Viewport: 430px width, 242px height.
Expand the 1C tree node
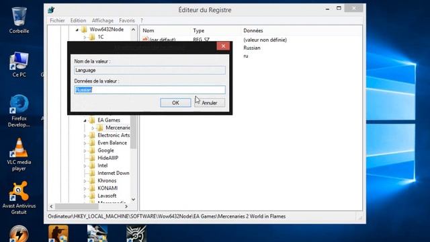(x=85, y=37)
